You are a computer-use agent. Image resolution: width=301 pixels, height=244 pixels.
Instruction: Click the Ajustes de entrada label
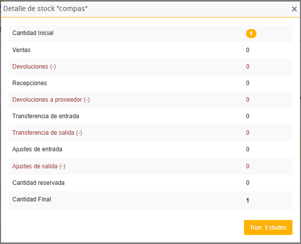click(37, 149)
